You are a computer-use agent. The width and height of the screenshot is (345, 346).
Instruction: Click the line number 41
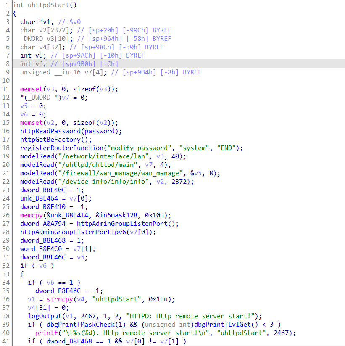[x=6, y=341]
